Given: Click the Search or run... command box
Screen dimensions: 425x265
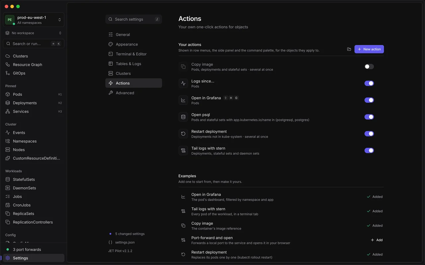Looking at the screenshot, I should pos(34,44).
